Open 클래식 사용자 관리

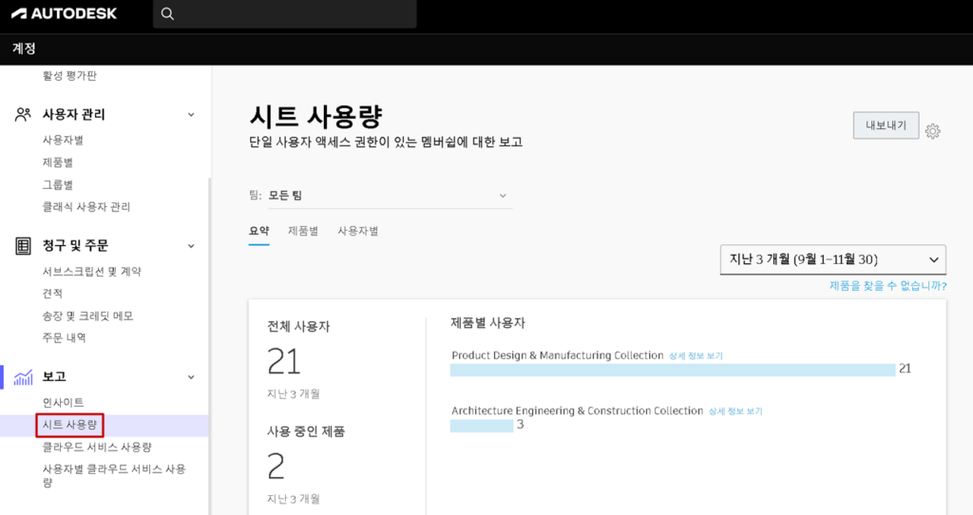[86, 206]
